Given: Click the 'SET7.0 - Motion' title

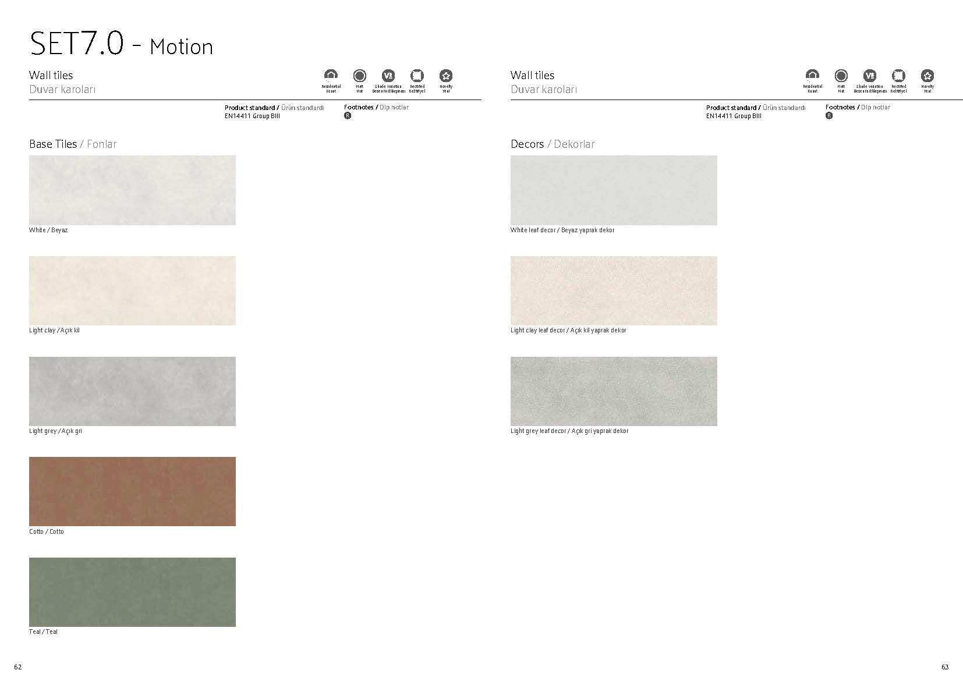Looking at the screenshot, I should pos(121,44).
